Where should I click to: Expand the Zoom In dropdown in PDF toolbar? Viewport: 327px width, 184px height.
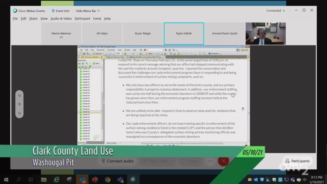pos(103,54)
